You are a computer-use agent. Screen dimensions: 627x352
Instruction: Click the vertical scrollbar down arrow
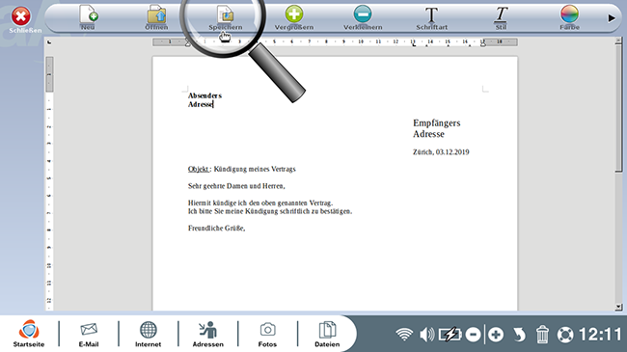point(618,307)
